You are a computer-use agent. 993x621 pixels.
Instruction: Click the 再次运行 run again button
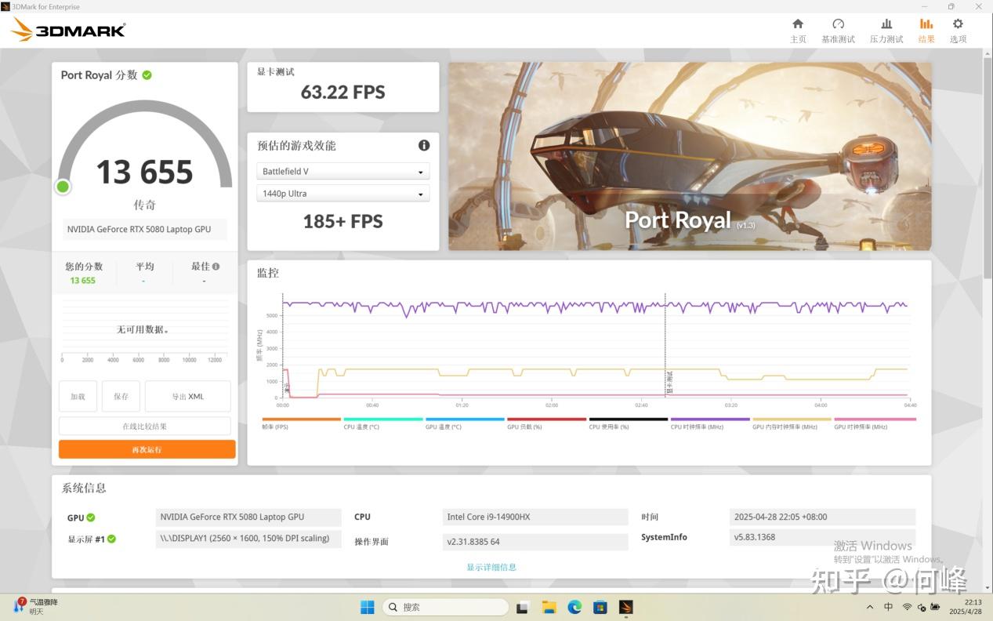click(147, 449)
